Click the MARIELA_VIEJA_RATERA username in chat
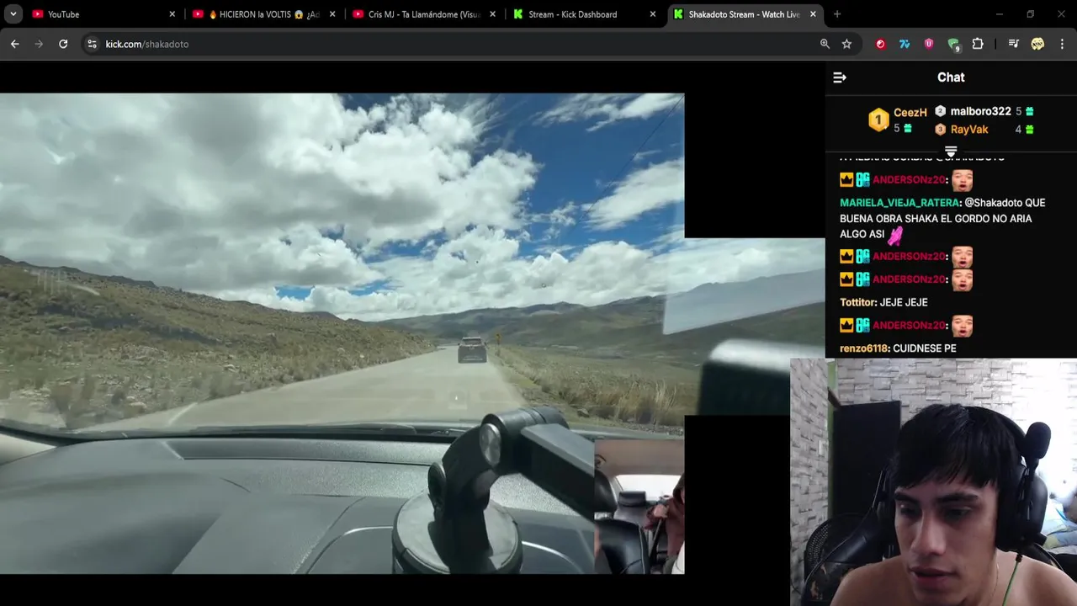The width and height of the screenshot is (1077, 606). [x=899, y=203]
